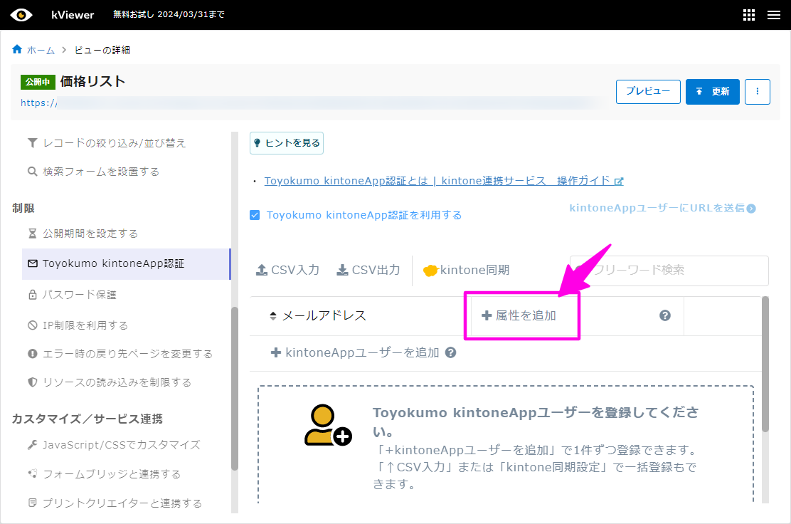This screenshot has height=524, width=791.
Task: Click the home icon in the breadcrumb
Action: [x=16, y=50]
